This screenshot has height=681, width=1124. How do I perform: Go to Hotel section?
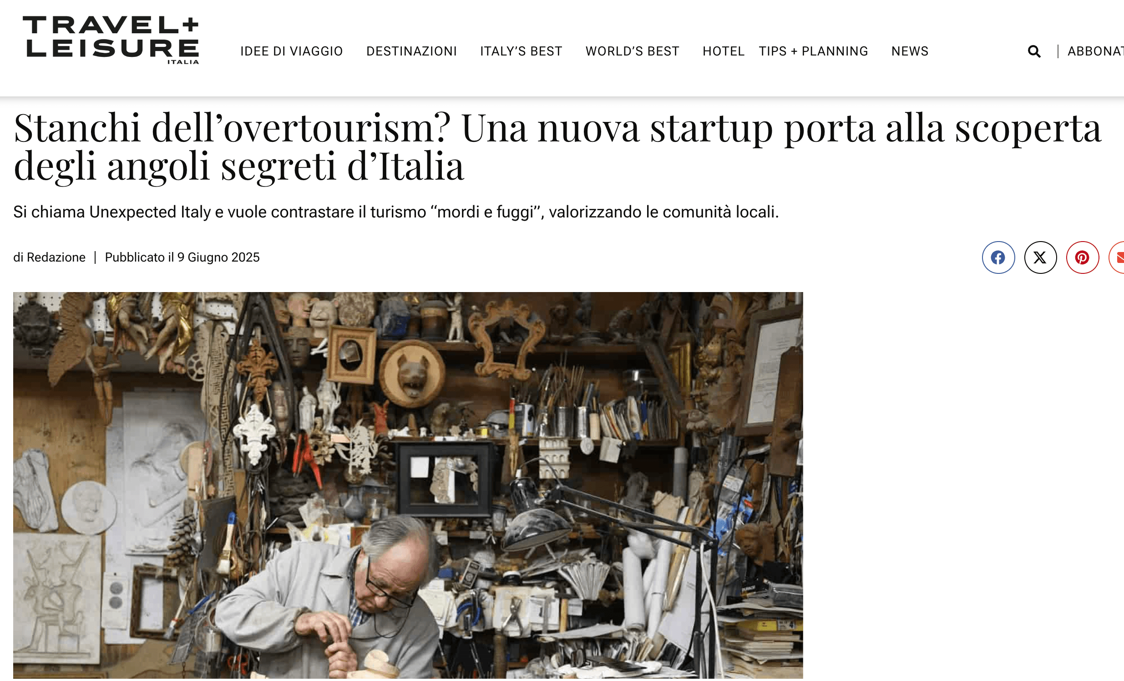[723, 51]
